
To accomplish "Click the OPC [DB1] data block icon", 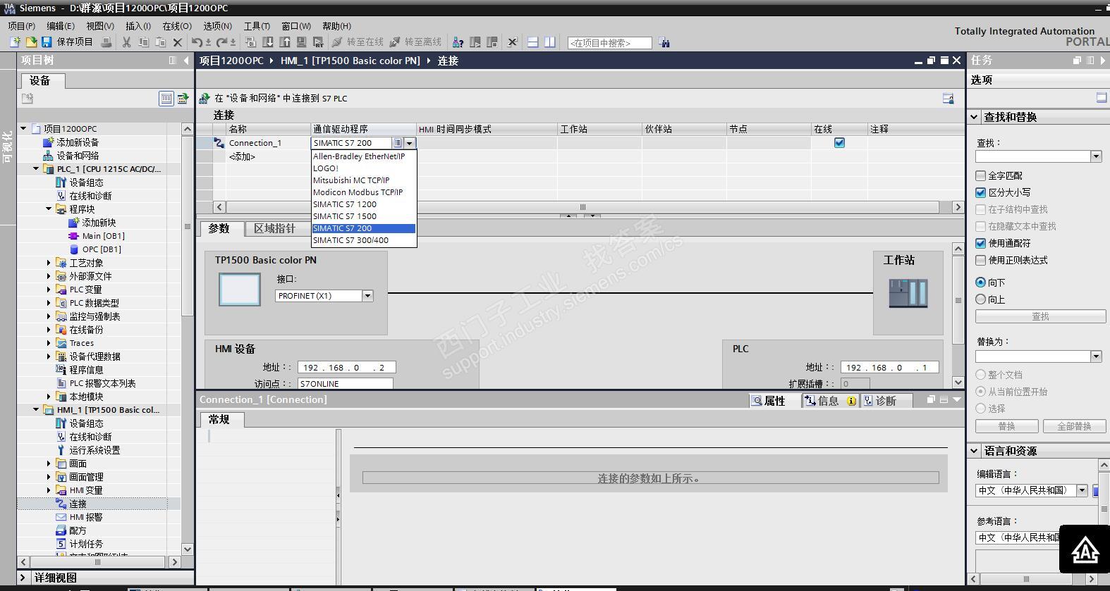I will point(74,249).
